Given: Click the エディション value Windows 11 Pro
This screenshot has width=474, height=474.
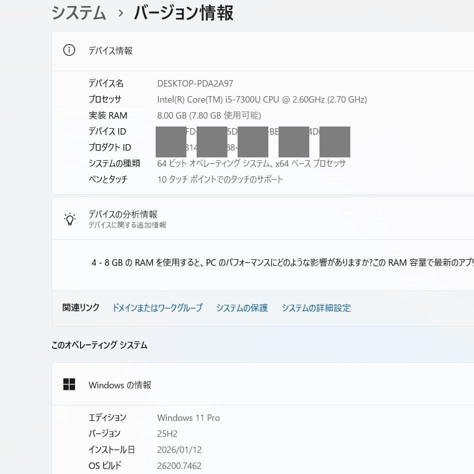Looking at the screenshot, I should point(188,417).
